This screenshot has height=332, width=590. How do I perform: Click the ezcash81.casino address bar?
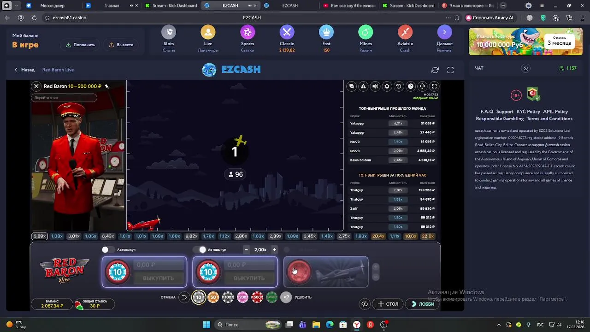click(x=69, y=18)
